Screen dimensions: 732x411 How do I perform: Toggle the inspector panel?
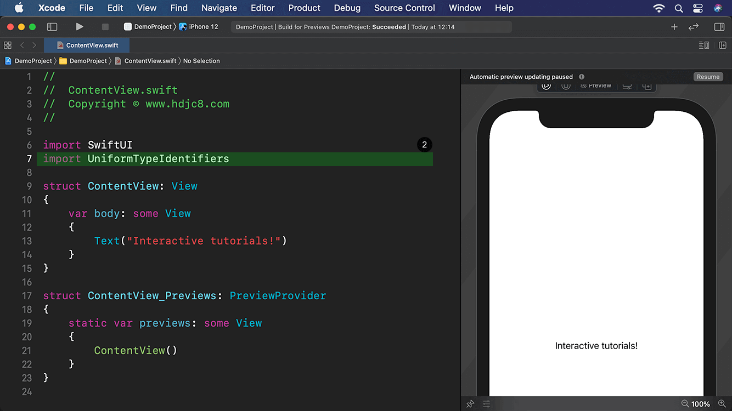(x=719, y=26)
